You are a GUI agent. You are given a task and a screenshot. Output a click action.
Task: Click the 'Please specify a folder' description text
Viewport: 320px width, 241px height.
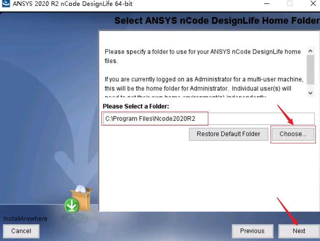click(x=202, y=56)
